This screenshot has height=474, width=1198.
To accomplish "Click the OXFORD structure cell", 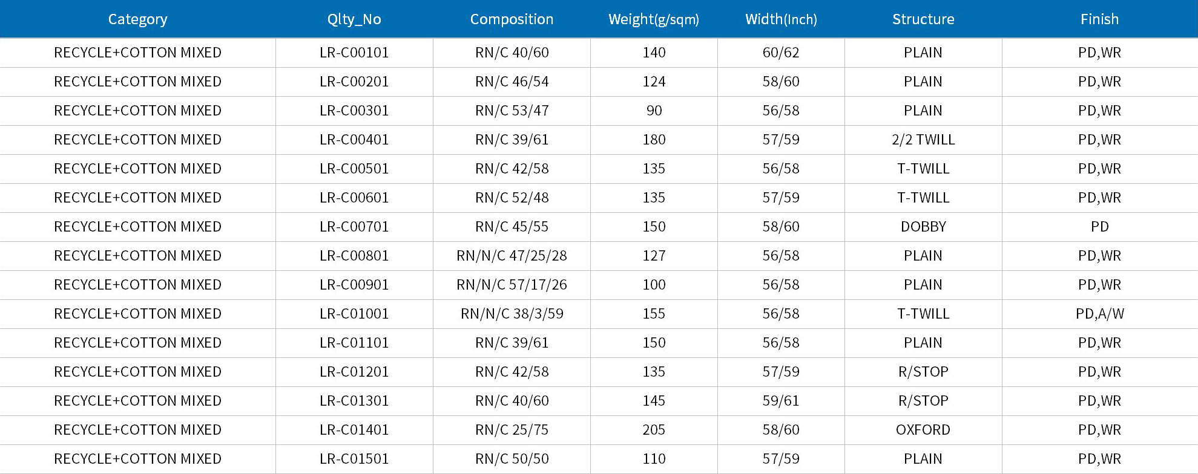I will tap(923, 430).
